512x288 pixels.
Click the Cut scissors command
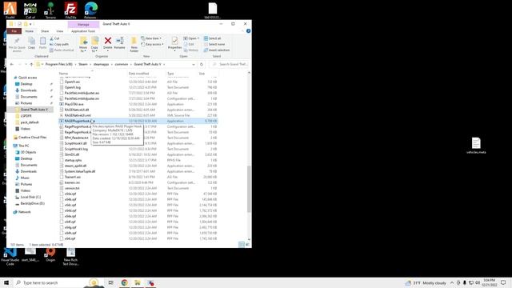click(54, 38)
